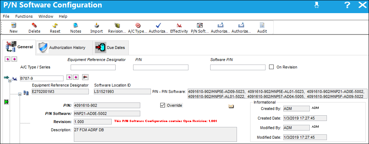Screen dimensions: 369x144
Task: Click the Created By field
Action: tap(296, 109)
